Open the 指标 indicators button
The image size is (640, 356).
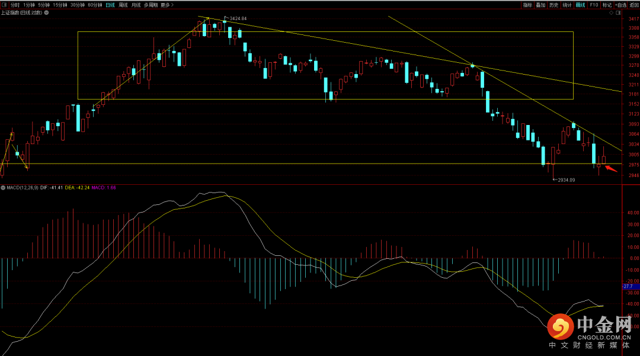527,5
